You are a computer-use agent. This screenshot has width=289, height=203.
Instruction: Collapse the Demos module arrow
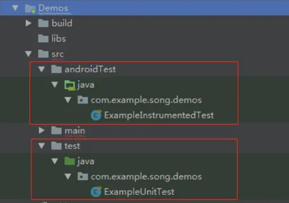(x=15, y=8)
